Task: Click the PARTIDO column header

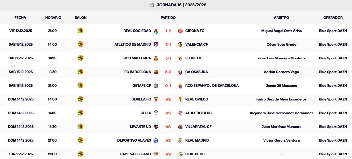Action: pyautogui.click(x=168, y=18)
